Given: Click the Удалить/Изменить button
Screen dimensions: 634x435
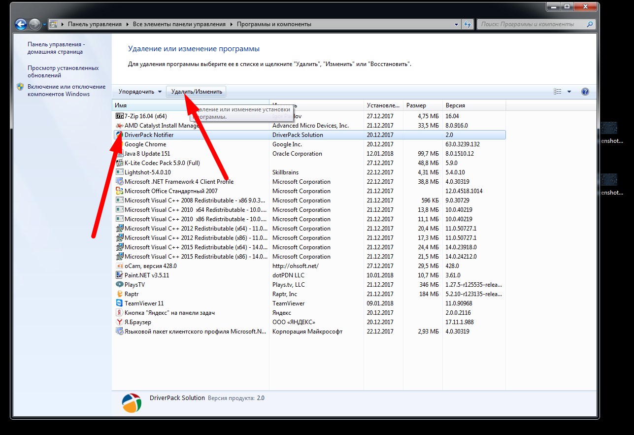Looking at the screenshot, I should pos(197,92).
